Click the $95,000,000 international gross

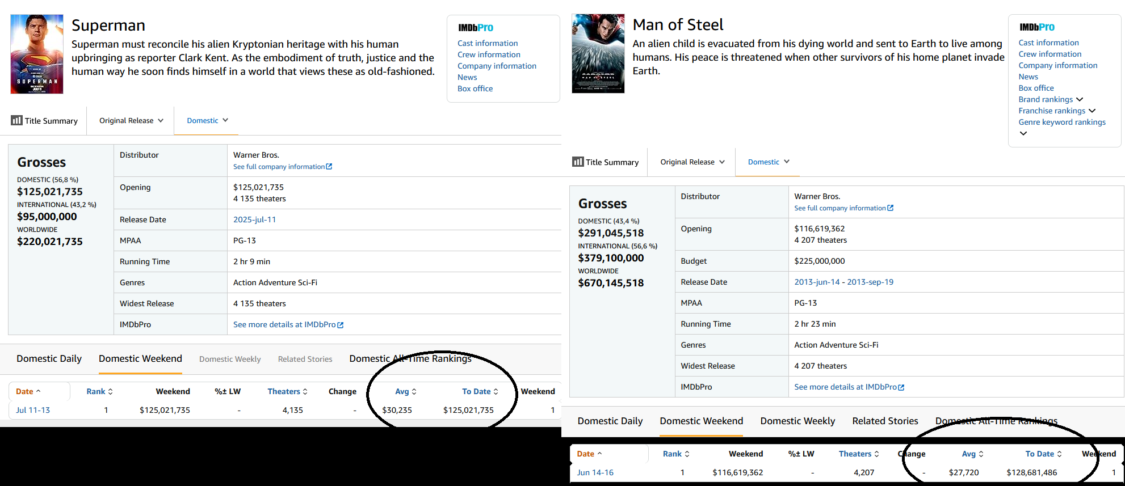[47, 217]
